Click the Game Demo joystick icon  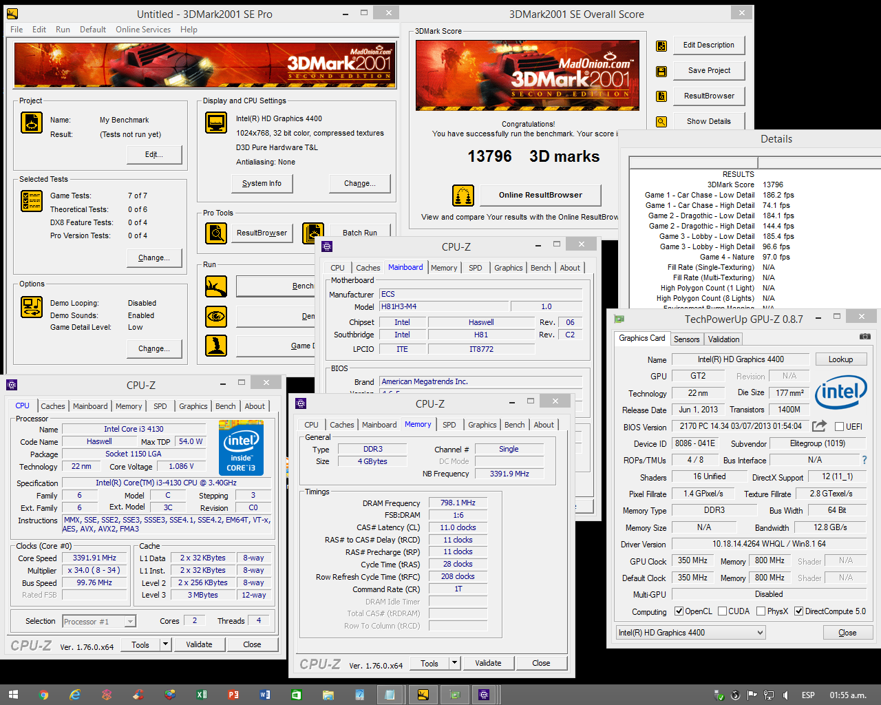(x=216, y=346)
